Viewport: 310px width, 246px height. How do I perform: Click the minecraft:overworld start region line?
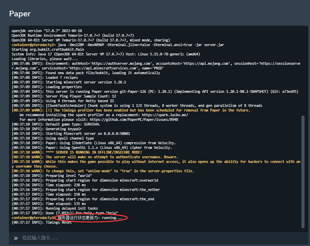point(85,180)
